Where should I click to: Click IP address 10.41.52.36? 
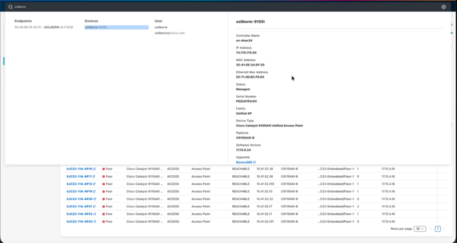265,176
